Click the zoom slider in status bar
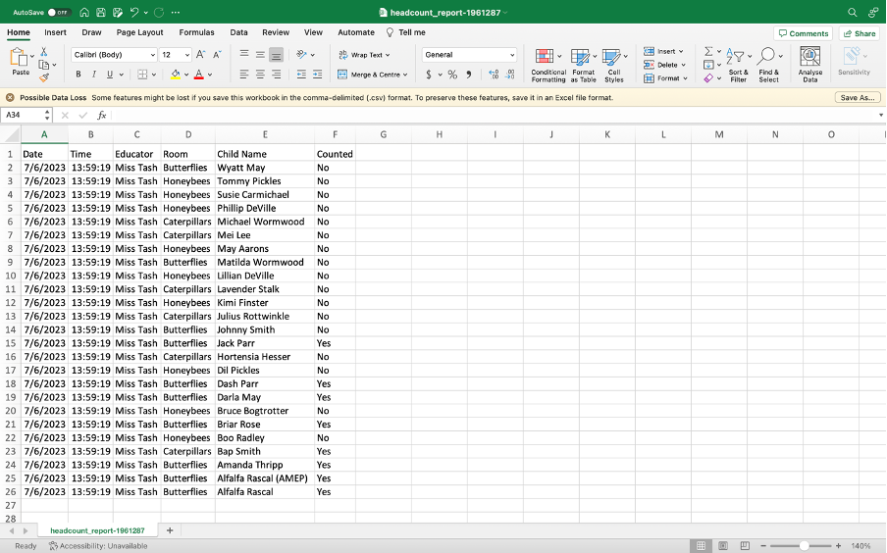The image size is (887, 553). point(804,545)
